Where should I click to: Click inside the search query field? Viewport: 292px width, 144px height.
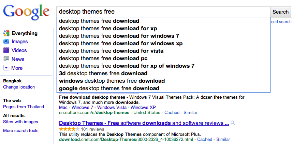point(163,12)
